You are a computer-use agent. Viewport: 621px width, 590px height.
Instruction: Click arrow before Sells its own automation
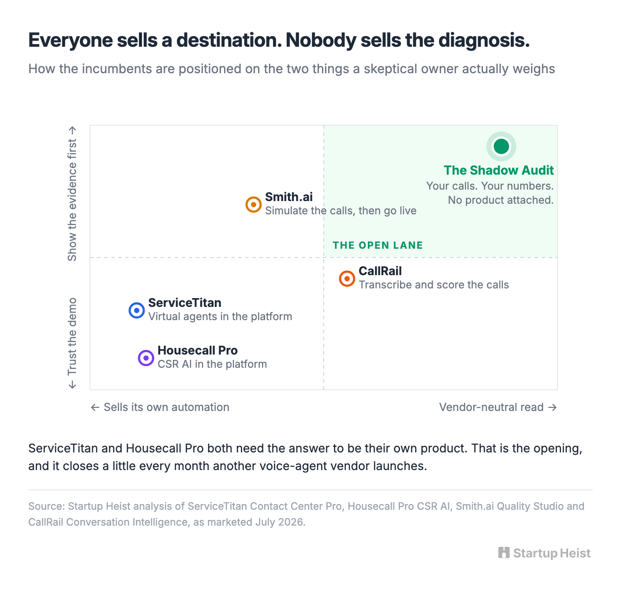[95, 407]
